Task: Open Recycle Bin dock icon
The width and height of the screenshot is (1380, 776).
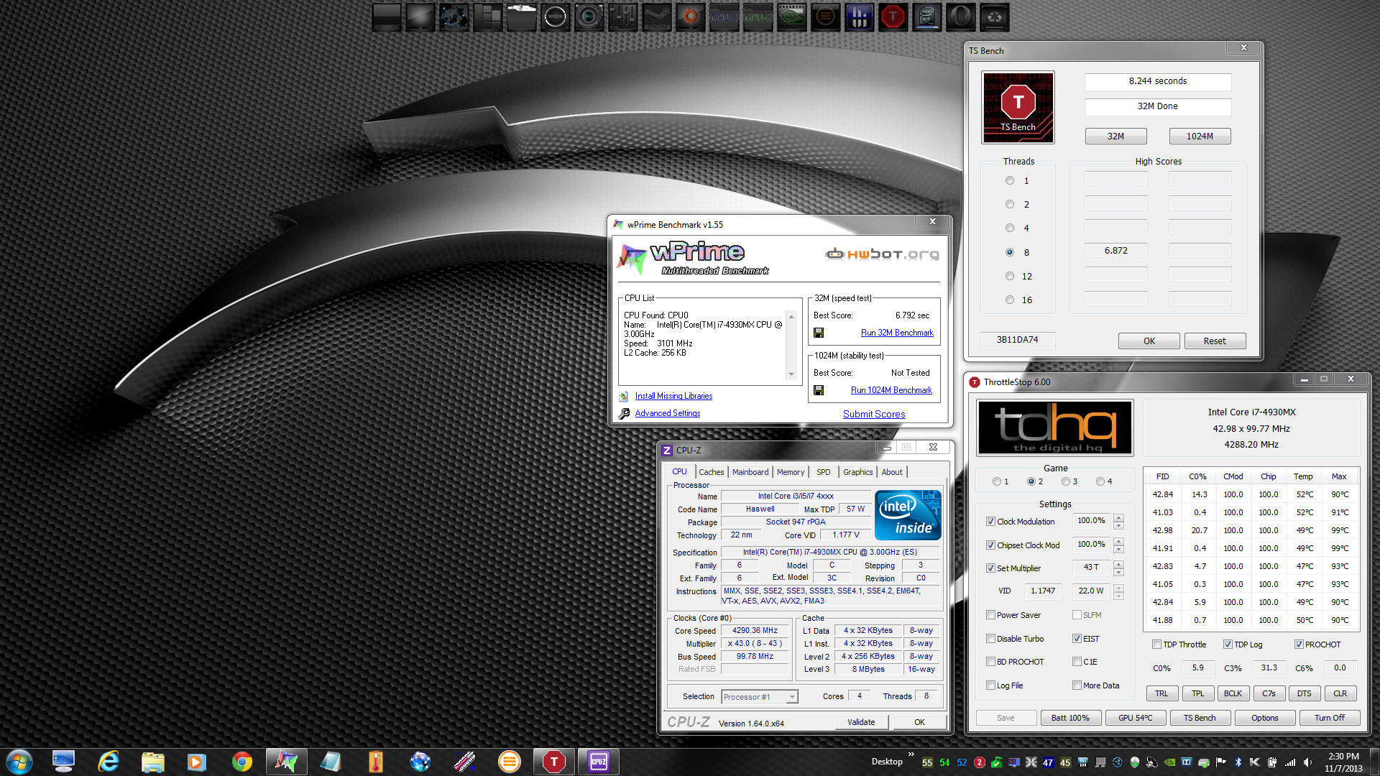Action: point(994,17)
